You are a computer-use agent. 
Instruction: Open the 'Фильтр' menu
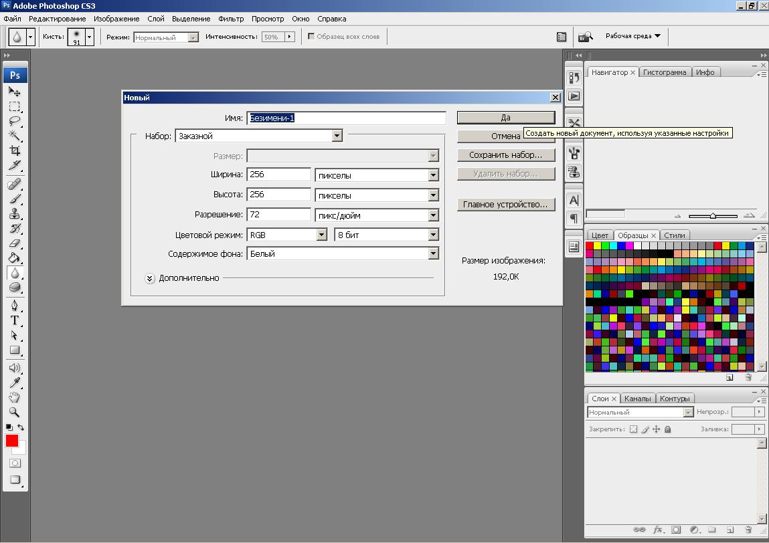tap(231, 19)
